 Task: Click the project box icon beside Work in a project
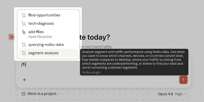point(23,94)
